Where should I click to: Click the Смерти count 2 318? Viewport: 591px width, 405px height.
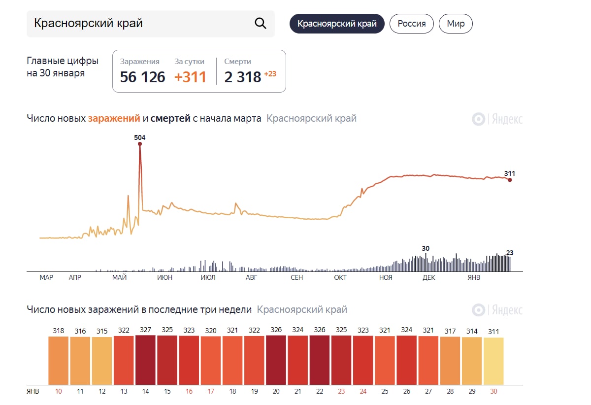pos(242,77)
